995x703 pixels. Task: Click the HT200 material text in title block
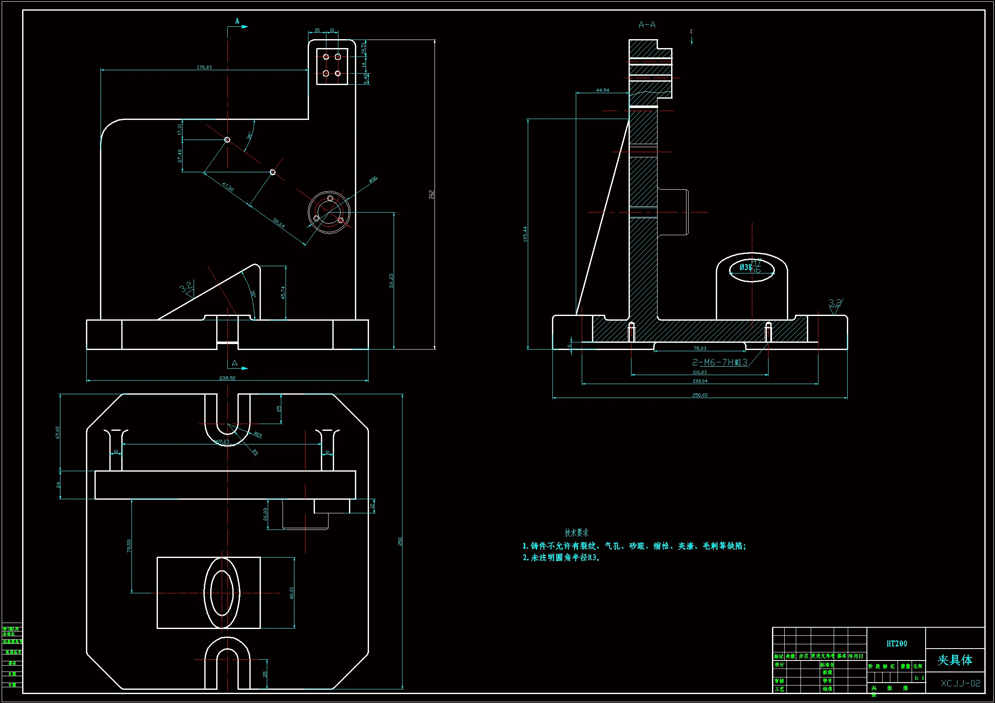pos(896,643)
